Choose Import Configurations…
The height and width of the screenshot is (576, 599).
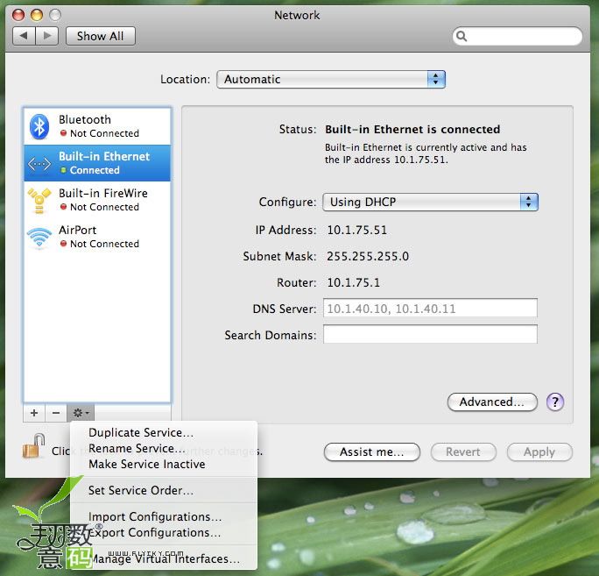coord(164,516)
